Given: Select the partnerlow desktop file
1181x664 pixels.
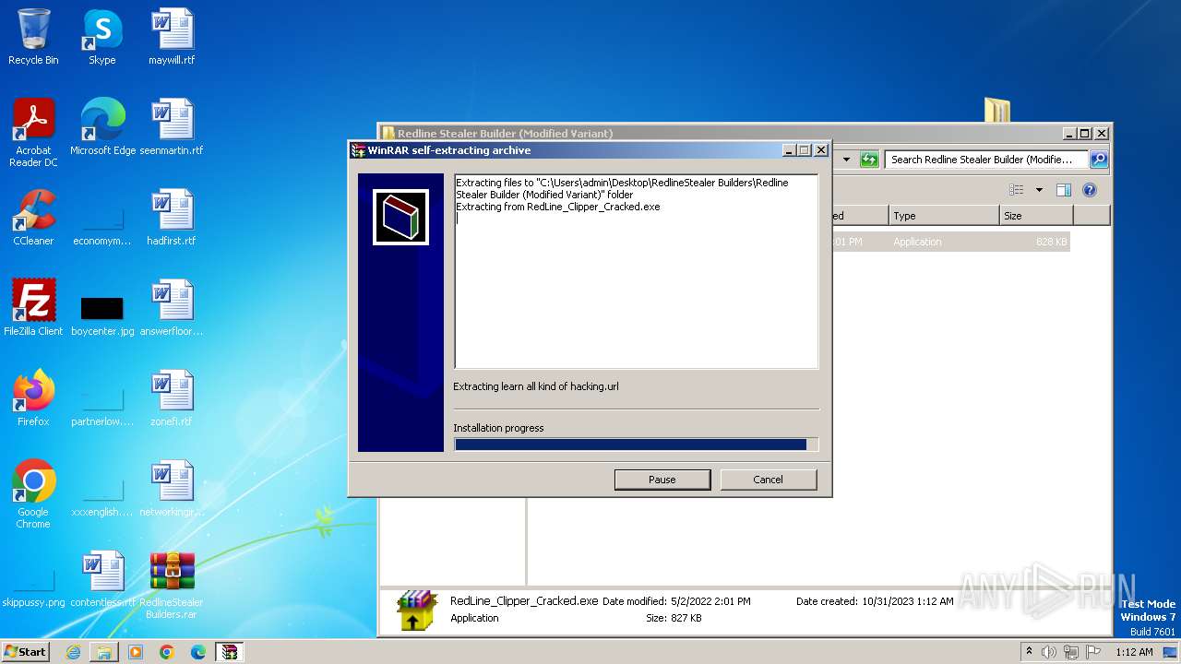Looking at the screenshot, I should click(102, 409).
